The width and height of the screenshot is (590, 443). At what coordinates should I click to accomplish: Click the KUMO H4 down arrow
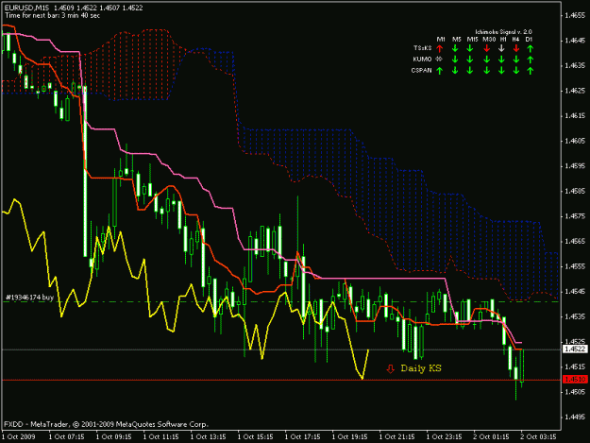516,60
